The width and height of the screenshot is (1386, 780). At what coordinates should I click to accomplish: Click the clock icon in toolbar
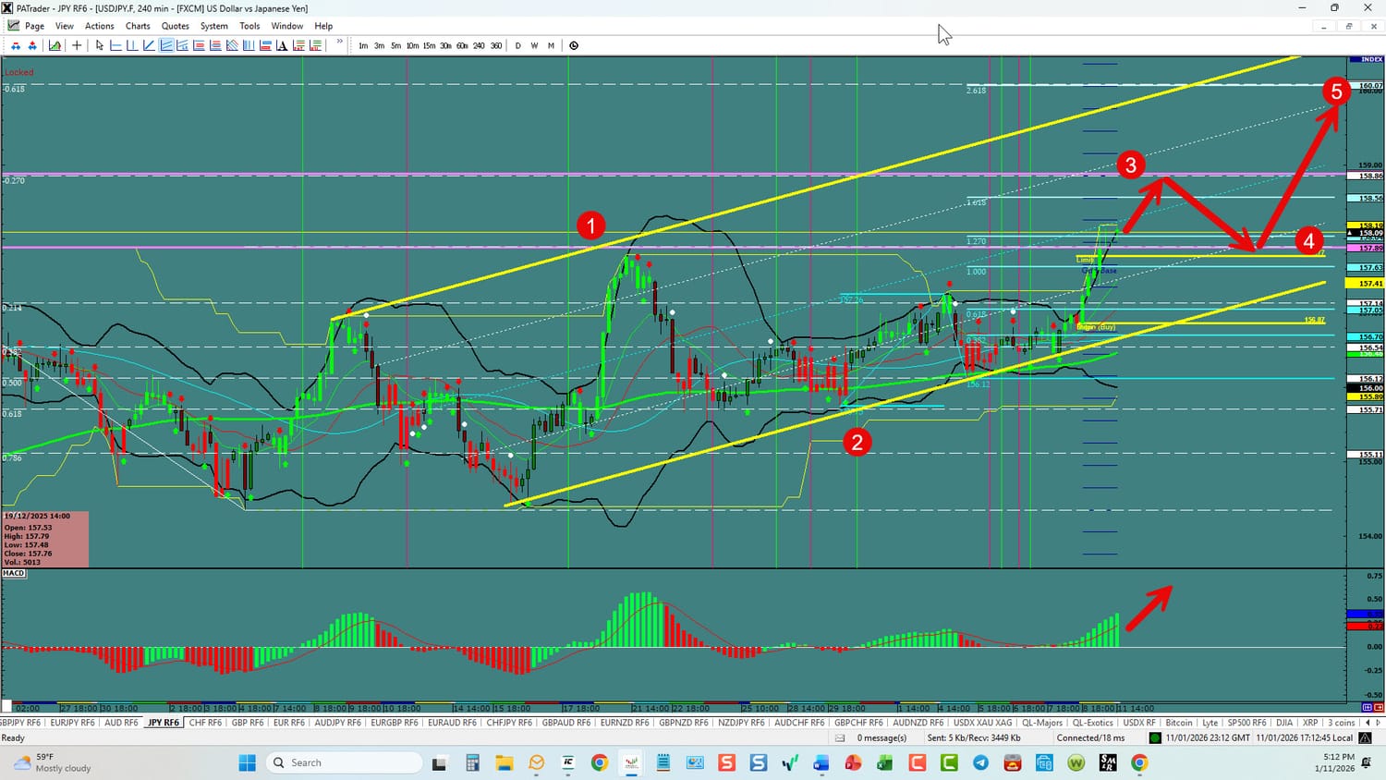[574, 45]
